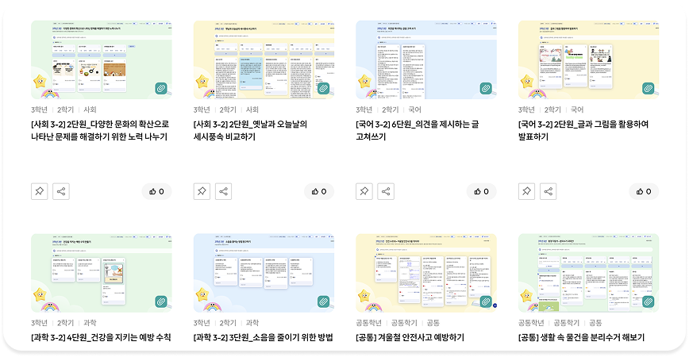Pin the 글과 그림을 활용하여 발표하기 card
The height and width of the screenshot is (357, 689).
pos(526,191)
